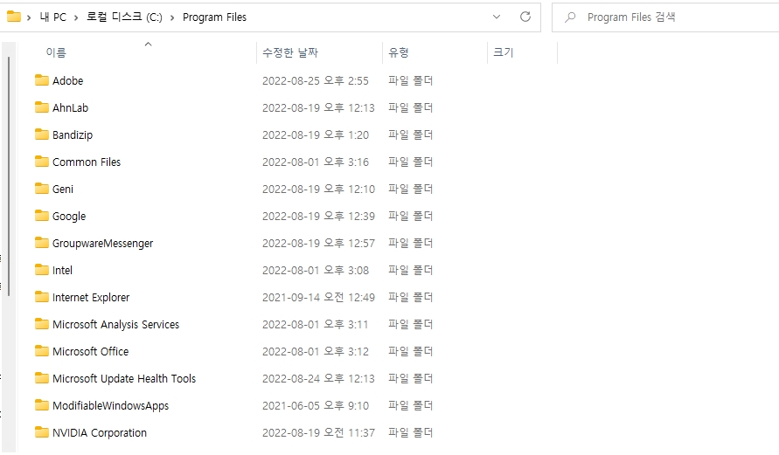Screen dimensions: 779x455
Task: Click the Bandizip folder icon
Action: (x=42, y=134)
